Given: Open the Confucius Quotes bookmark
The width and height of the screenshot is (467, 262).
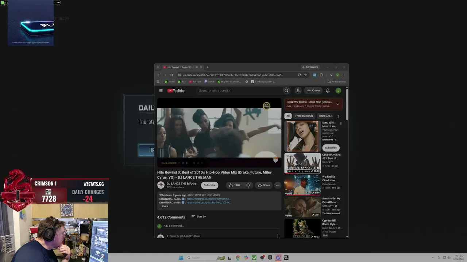Looking at the screenshot, I should [x=263, y=82].
